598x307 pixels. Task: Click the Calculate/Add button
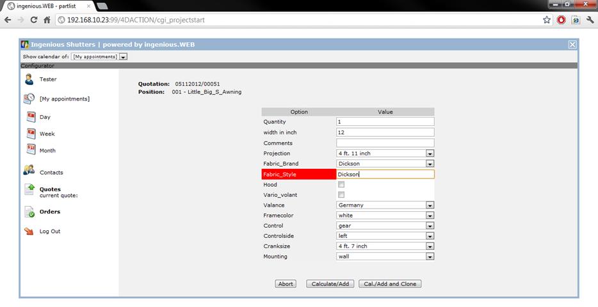tap(330, 284)
